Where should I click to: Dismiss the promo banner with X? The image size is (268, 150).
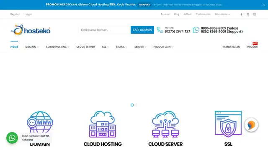click(264, 5)
